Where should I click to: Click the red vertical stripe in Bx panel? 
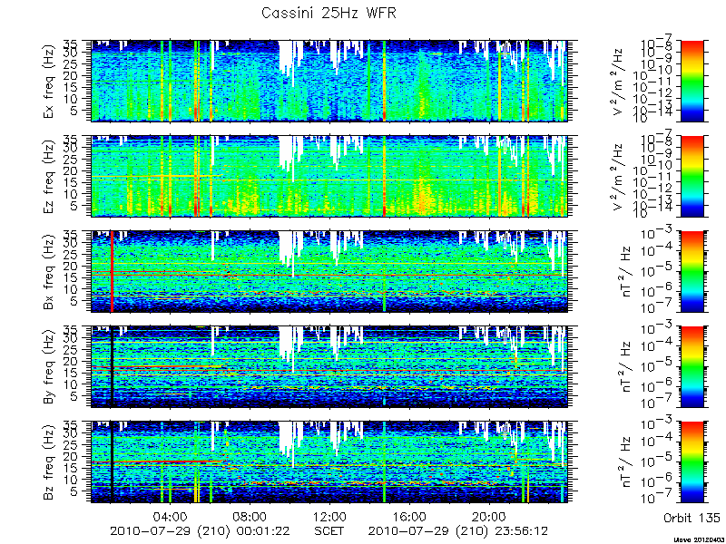tap(112, 271)
